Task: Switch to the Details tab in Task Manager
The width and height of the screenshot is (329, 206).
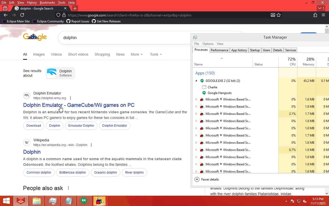Action: (x=278, y=50)
